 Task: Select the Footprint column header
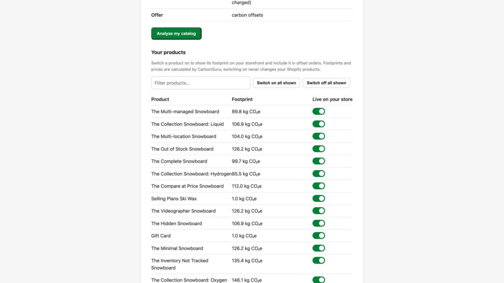242,99
